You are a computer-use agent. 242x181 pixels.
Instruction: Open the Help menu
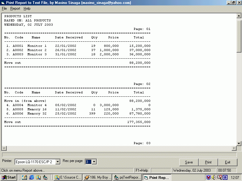pos(27,8)
